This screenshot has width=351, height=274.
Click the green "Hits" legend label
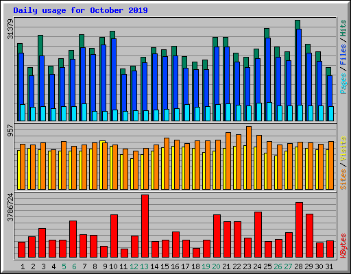(343, 28)
